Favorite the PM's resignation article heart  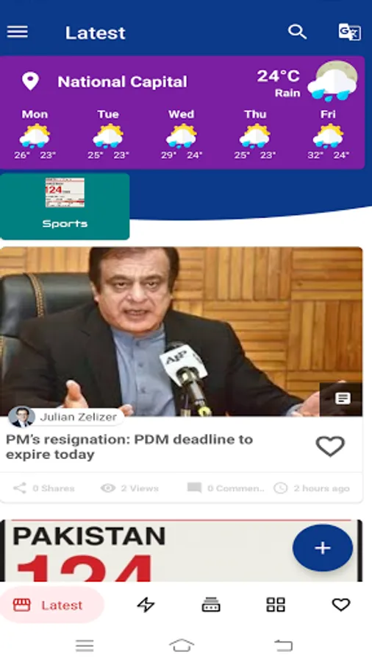pos(330,446)
